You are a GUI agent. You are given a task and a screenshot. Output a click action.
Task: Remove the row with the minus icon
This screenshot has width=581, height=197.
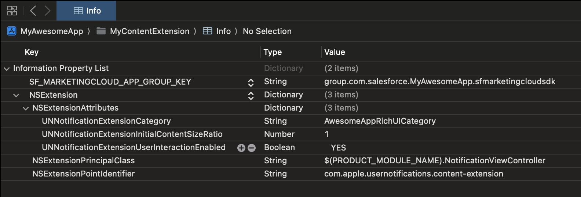click(x=252, y=148)
